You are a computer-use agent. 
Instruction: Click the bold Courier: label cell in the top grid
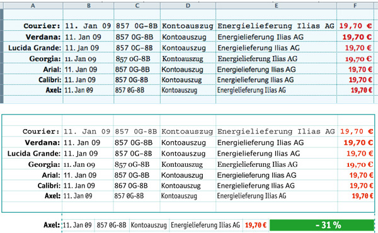click(33, 26)
